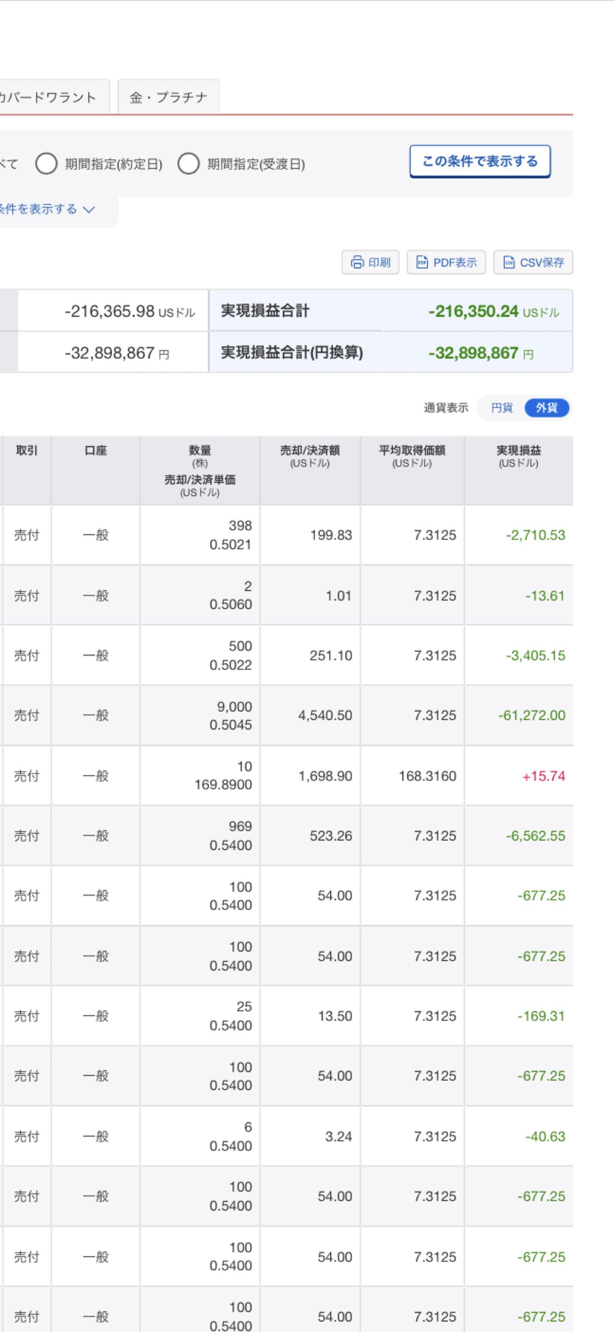Select the 外貨 currency toggle

point(546,408)
